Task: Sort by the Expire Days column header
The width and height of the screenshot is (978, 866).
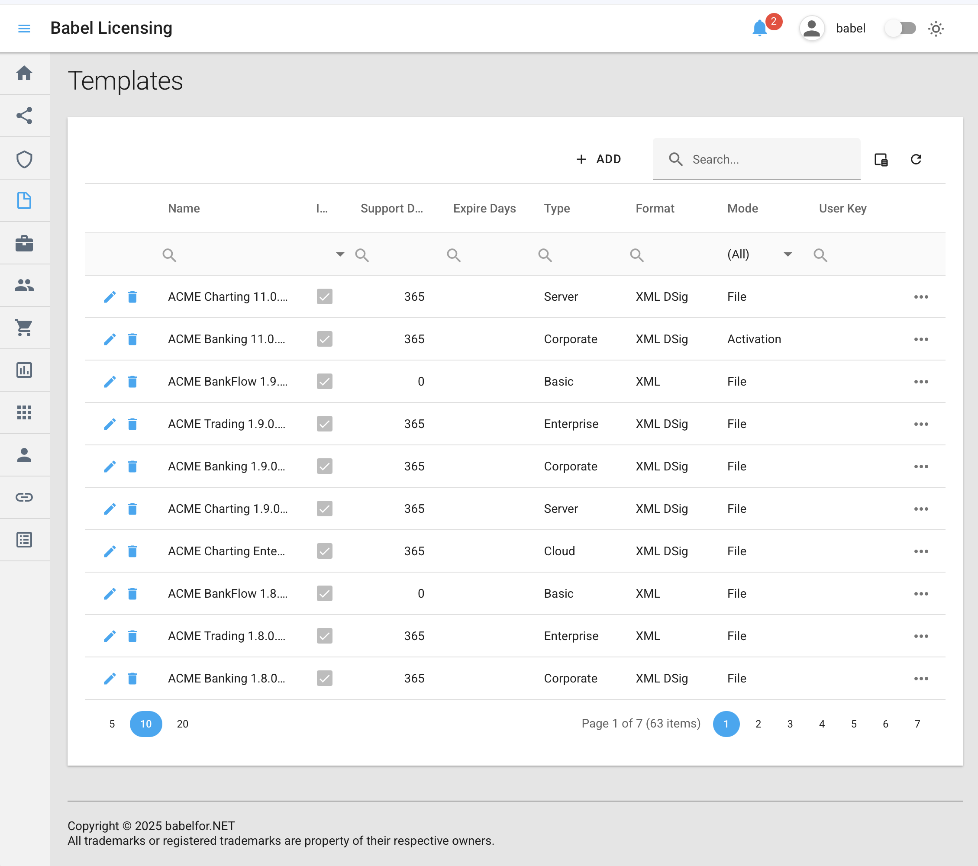Action: pyautogui.click(x=484, y=209)
